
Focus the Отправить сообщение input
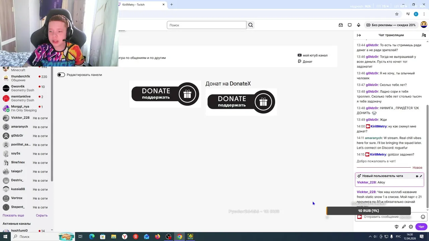click(390, 217)
